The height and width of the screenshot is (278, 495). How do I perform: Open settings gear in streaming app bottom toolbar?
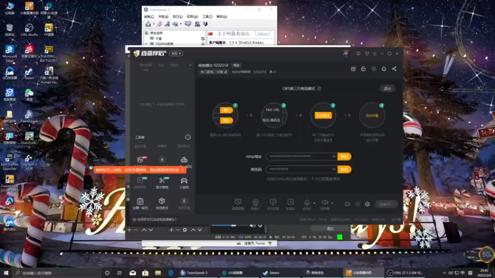pyautogui.click(x=367, y=204)
